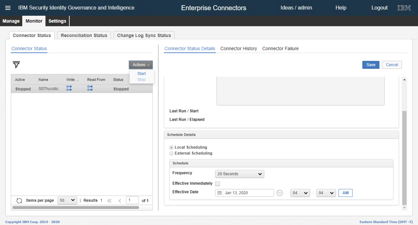Go to the previous results page
The image size is (418, 225).
[120, 201]
